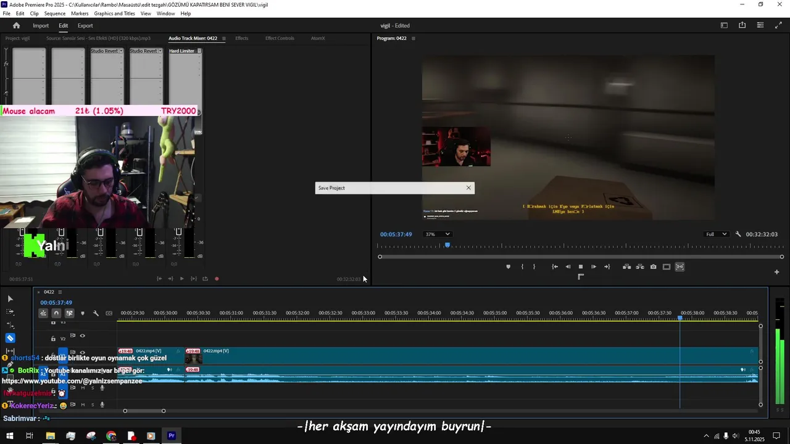Toggle nest sequences insert mode button

coord(43,313)
